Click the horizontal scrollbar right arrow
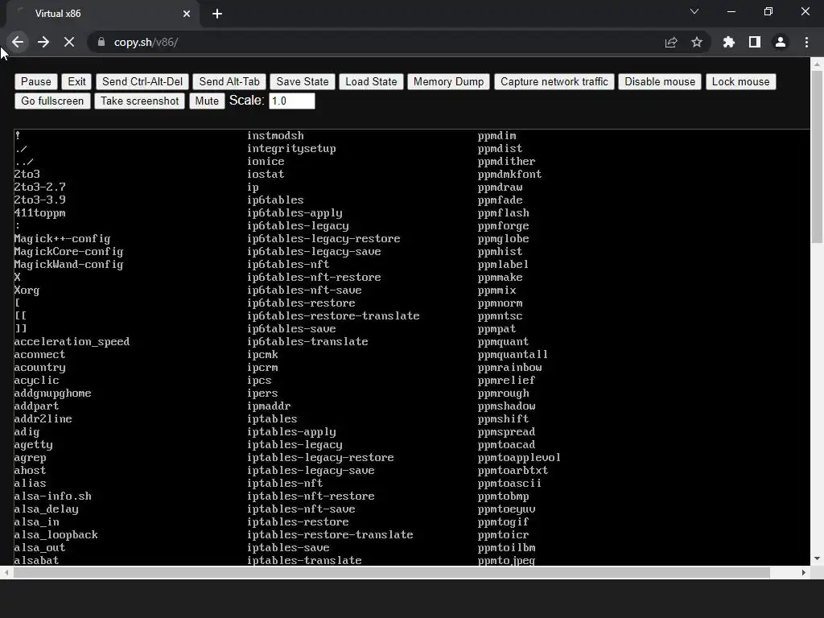 tap(804, 572)
